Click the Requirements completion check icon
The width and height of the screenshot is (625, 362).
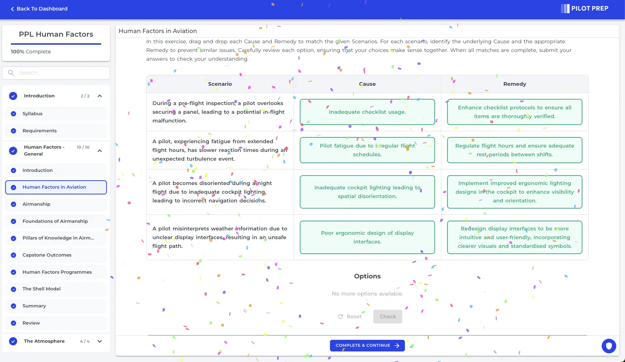coord(13,131)
